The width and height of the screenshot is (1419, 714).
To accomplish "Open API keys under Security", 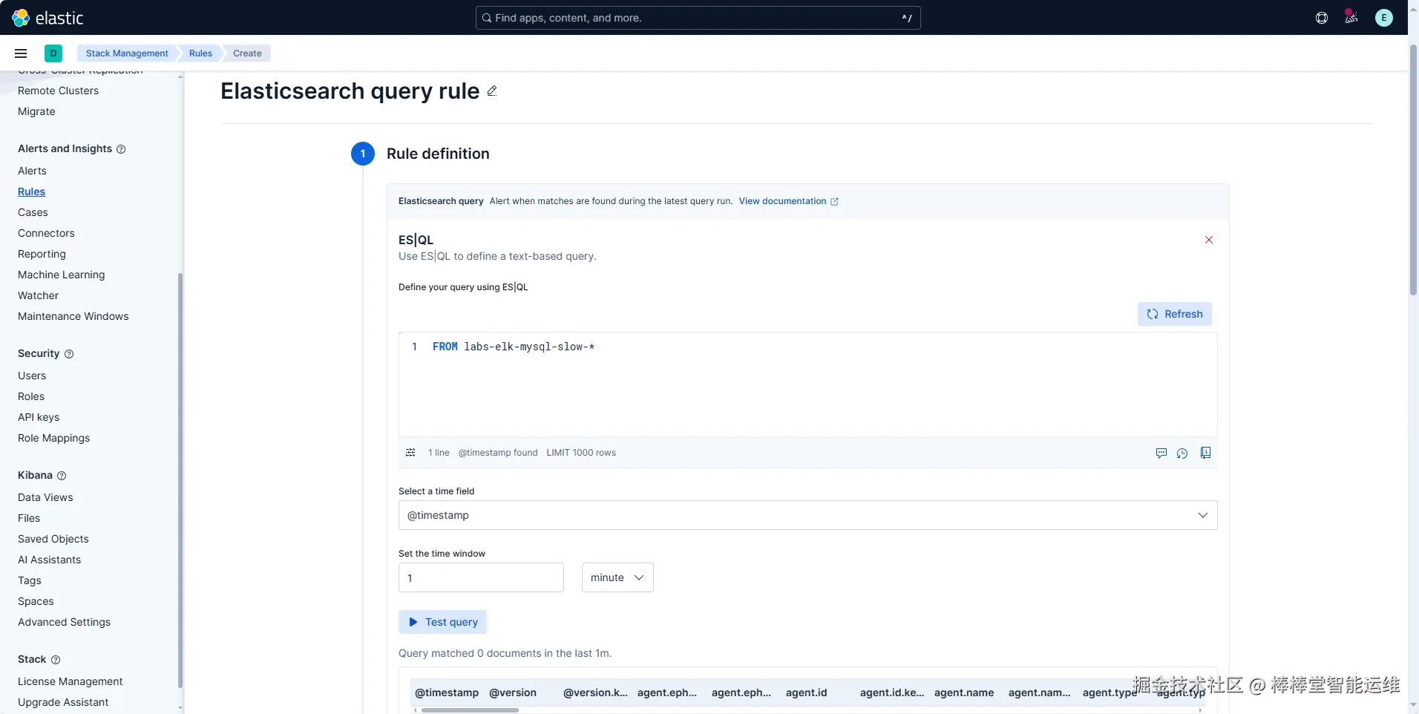I will coord(39,417).
